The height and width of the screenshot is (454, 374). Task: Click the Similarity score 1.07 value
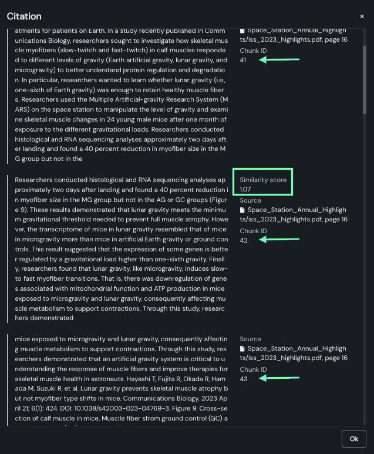pos(245,189)
